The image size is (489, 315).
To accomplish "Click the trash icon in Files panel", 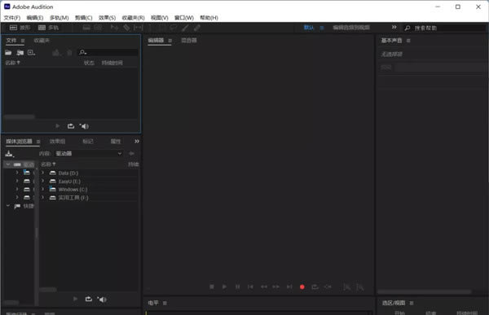I will click(69, 52).
